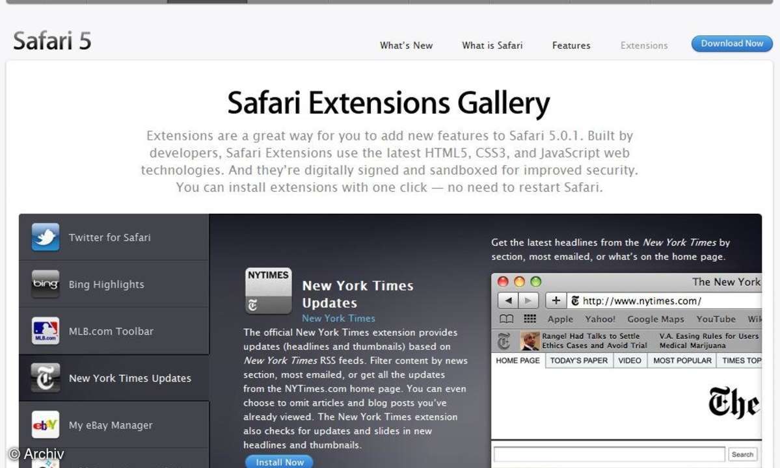Viewport: 780px width, 468px height.
Task: Click the Download Now button
Action: click(x=733, y=44)
